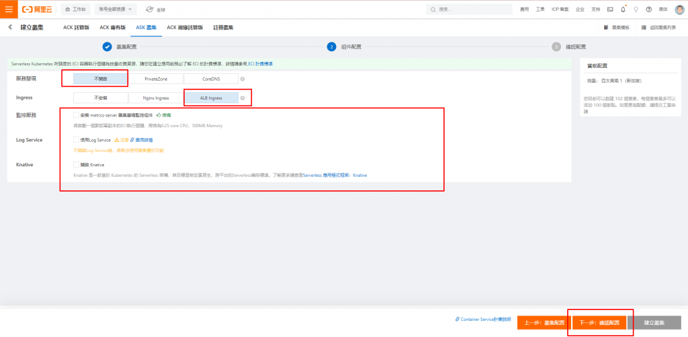This screenshot has height=337, width=688.
Task: Open the notification bell
Action: 623,9
